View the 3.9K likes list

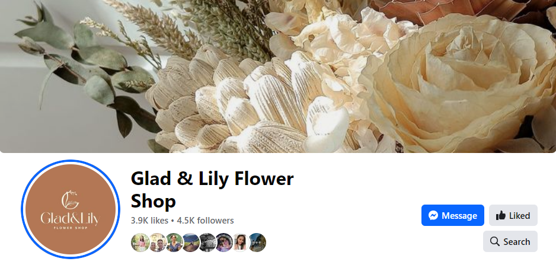(149, 221)
